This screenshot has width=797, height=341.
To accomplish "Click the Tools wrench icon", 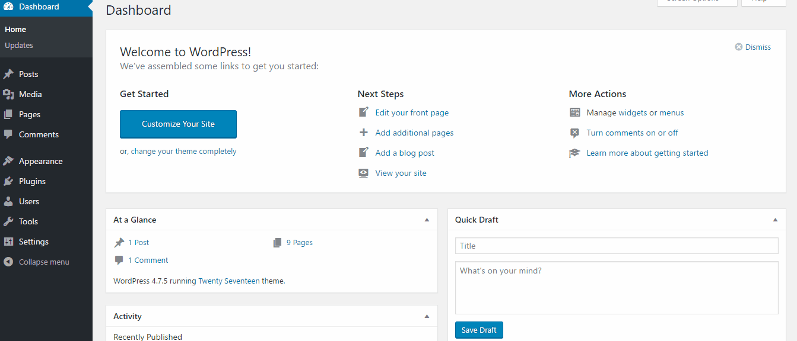I will (9, 221).
